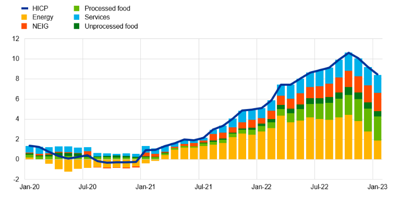Select the Processed food legend label
The image size is (400, 198).
point(107,9)
